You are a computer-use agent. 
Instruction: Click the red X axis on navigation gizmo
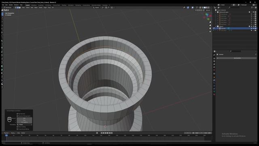210,16
